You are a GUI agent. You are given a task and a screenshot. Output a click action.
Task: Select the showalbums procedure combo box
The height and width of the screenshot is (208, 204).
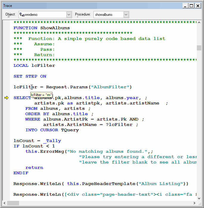coord(108,14)
